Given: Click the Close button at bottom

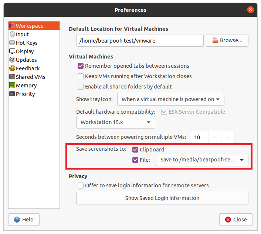Looking at the screenshot, I should click(x=236, y=220).
